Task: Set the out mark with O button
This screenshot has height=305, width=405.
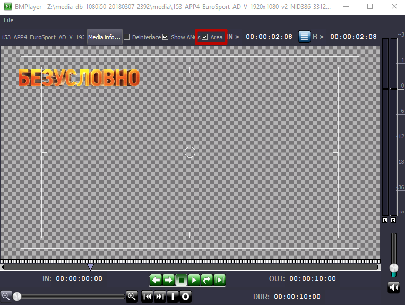Action: [185, 297]
